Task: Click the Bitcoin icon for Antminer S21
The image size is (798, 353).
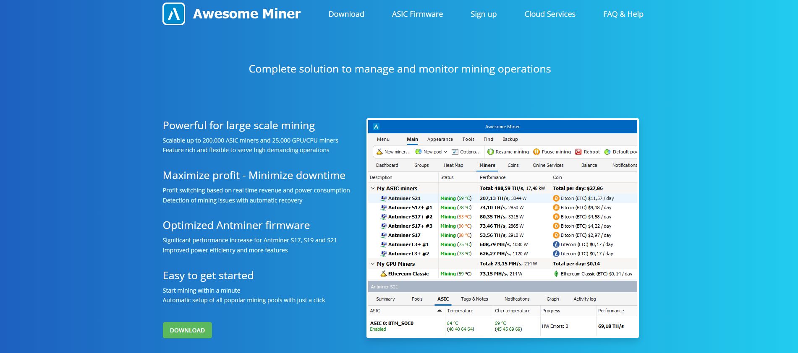Action: [x=556, y=198]
